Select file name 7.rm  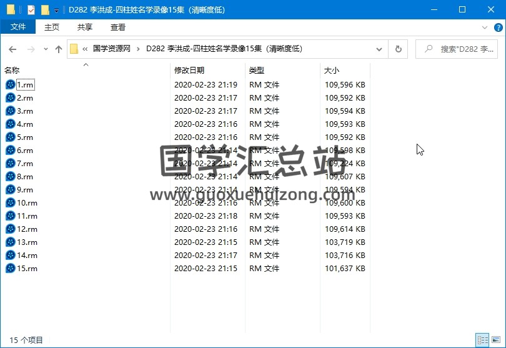coord(25,163)
